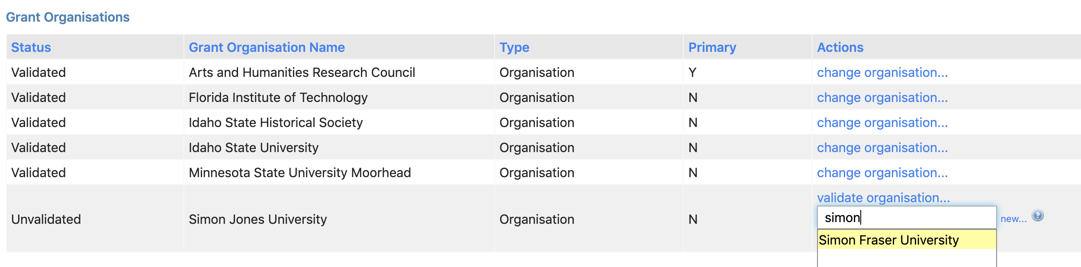Sort by Grant Organisation Name header
1081x267 pixels.
pyautogui.click(x=267, y=47)
